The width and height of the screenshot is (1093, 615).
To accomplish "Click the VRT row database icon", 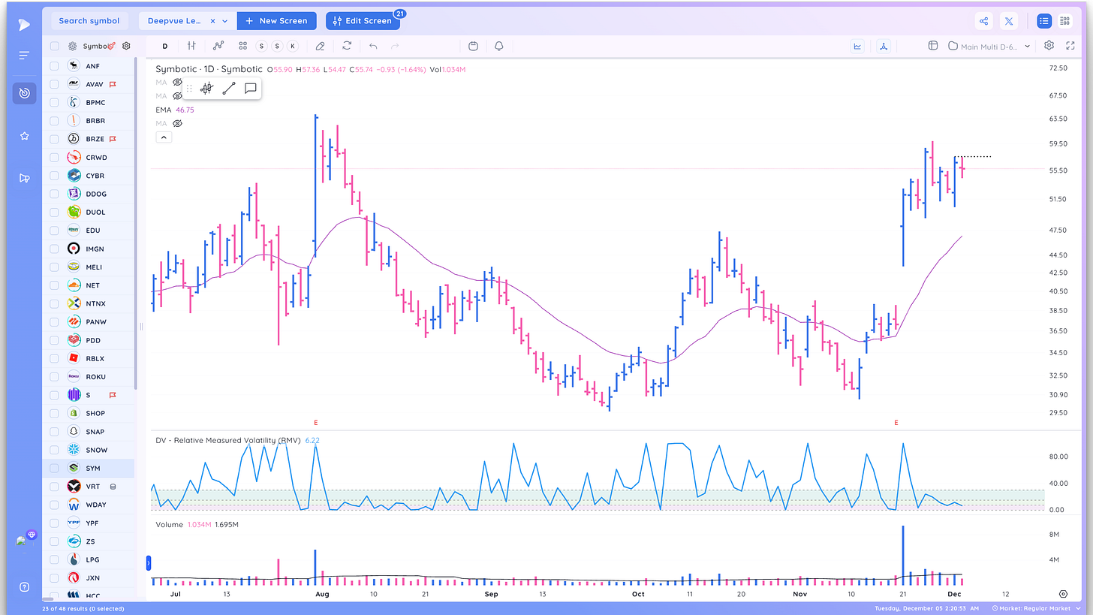I will (113, 487).
